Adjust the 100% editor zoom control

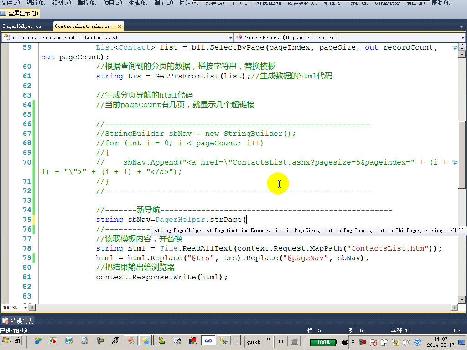[11, 308]
